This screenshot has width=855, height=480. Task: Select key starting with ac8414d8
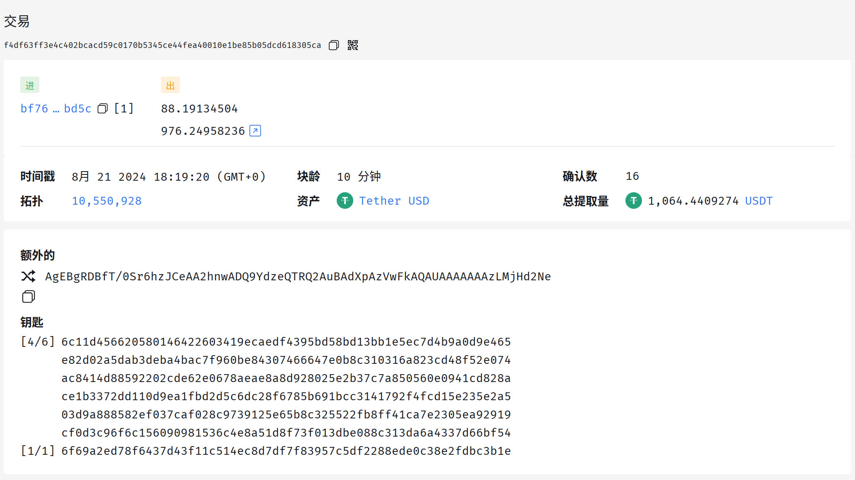pyautogui.click(x=286, y=378)
